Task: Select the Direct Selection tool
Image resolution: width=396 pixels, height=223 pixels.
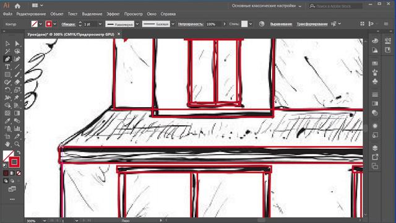Action: point(17,44)
